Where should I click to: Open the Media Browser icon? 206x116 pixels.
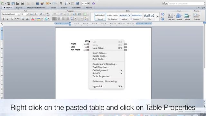77,4
